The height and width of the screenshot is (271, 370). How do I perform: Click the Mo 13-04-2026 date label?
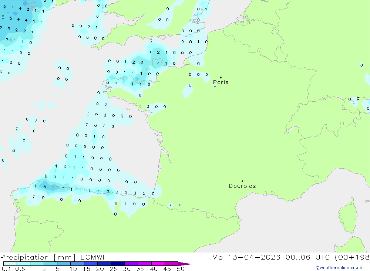(246, 257)
